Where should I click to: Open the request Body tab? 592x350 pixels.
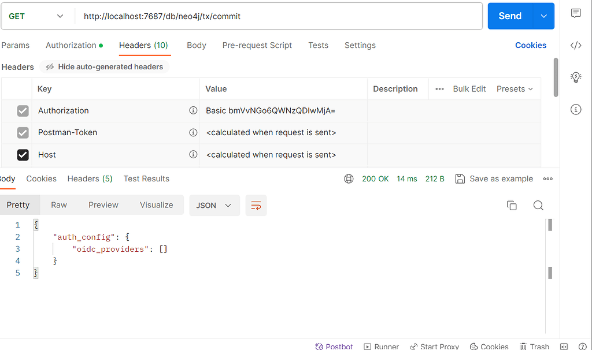pyautogui.click(x=197, y=45)
